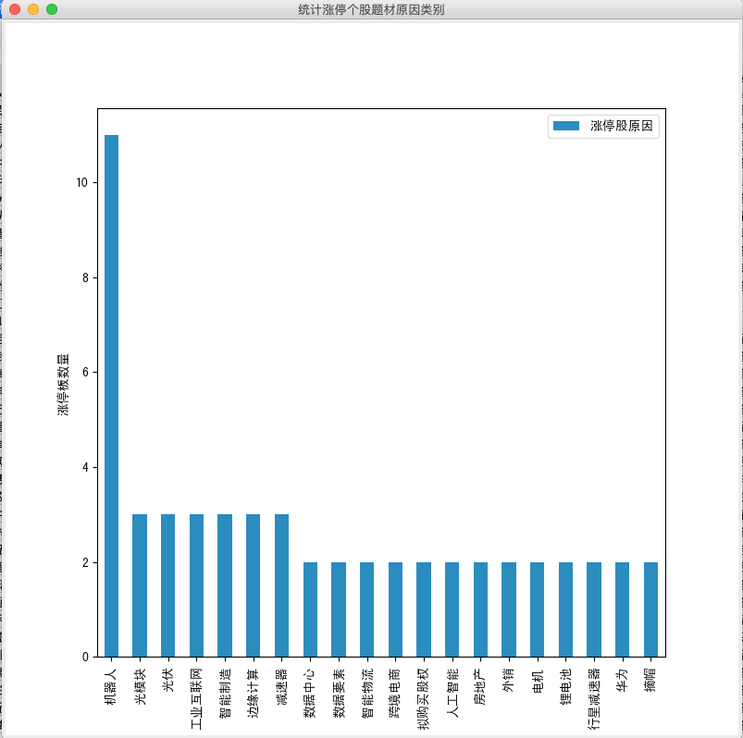Screen dimensions: 743x738
Task: Click the tallest bar for 机器人
Action: pos(111,396)
